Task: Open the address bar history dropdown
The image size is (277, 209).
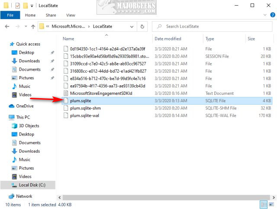Action: click(132, 27)
